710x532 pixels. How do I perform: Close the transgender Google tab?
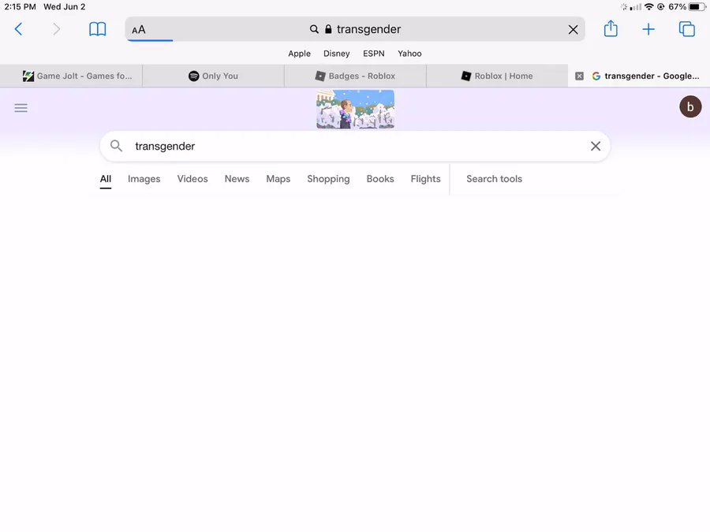tap(579, 76)
